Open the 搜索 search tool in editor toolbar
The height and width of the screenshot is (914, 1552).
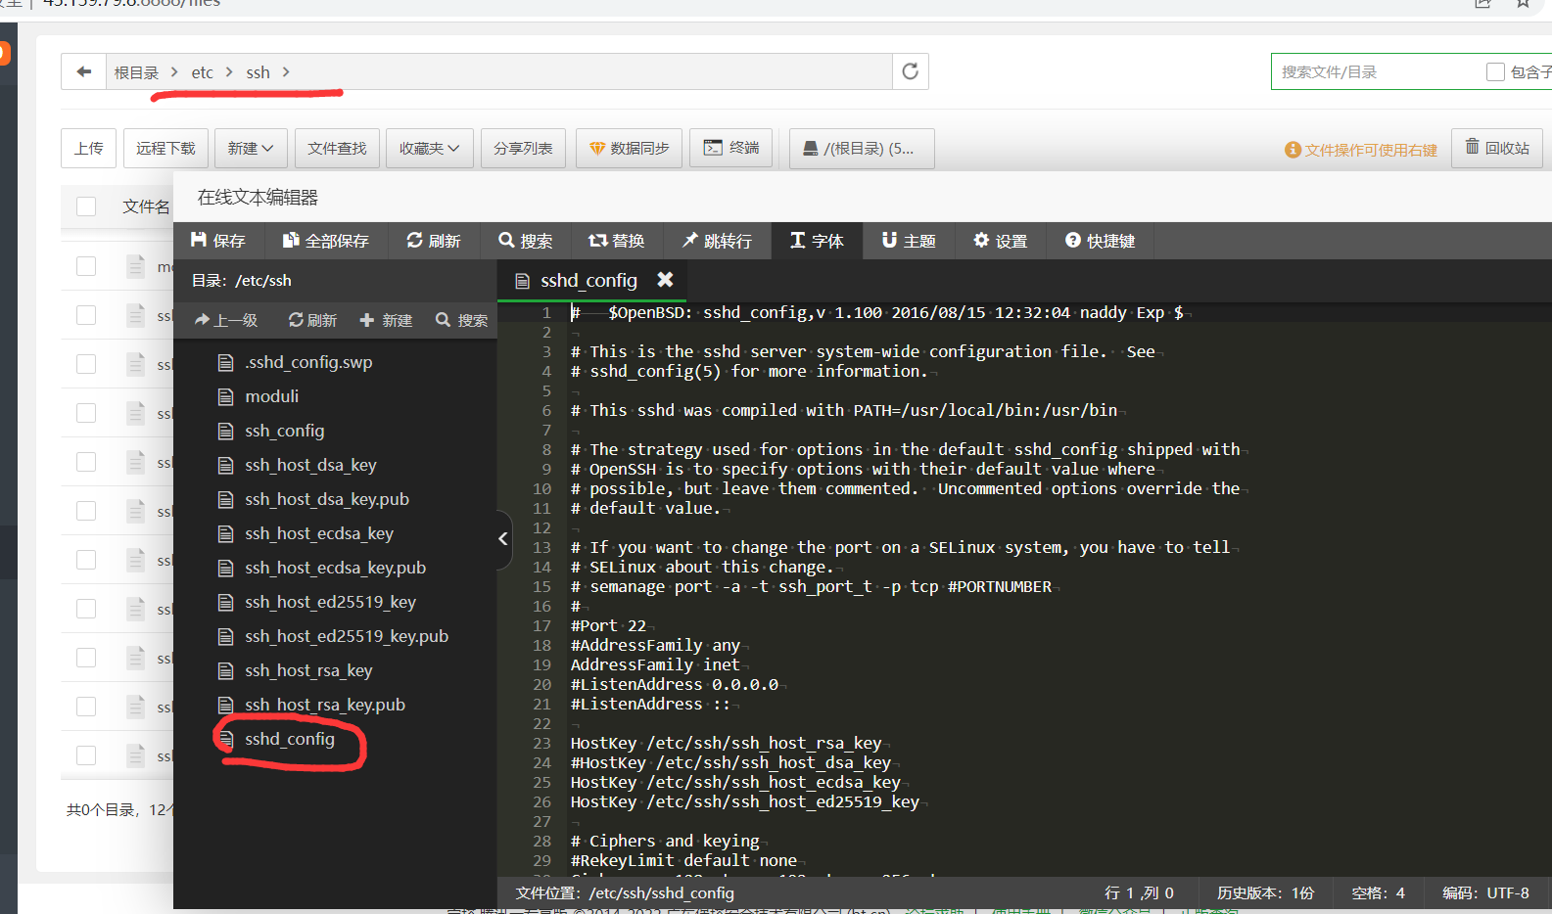coord(525,241)
